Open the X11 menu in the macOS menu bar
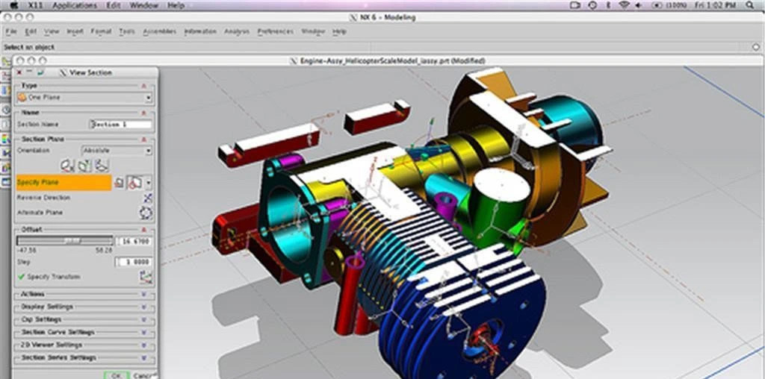Viewport: 765px width, 379px height. (34, 5)
